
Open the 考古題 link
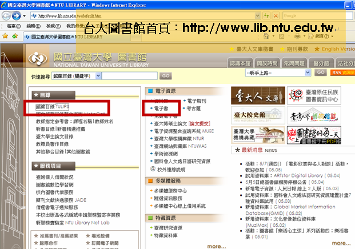[194, 109]
